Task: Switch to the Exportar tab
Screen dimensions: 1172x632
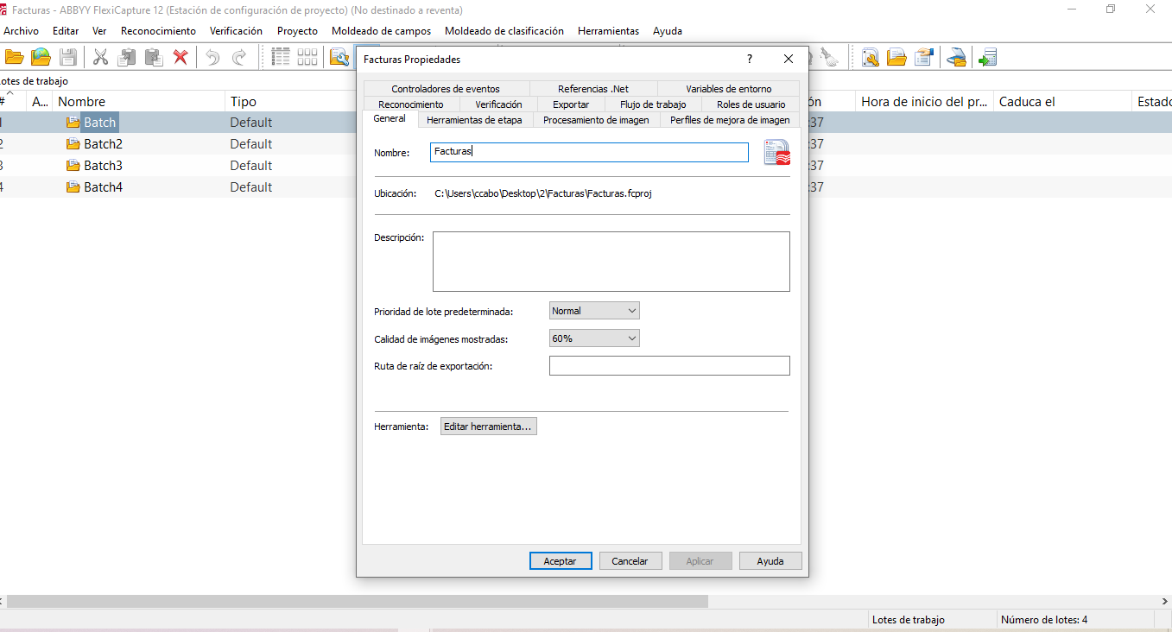Action: (571, 104)
